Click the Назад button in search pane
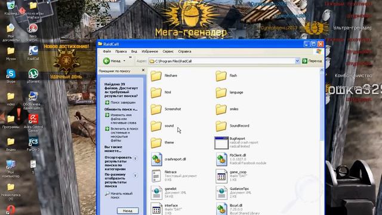The width and height of the screenshot is (382, 215). tap(128, 211)
